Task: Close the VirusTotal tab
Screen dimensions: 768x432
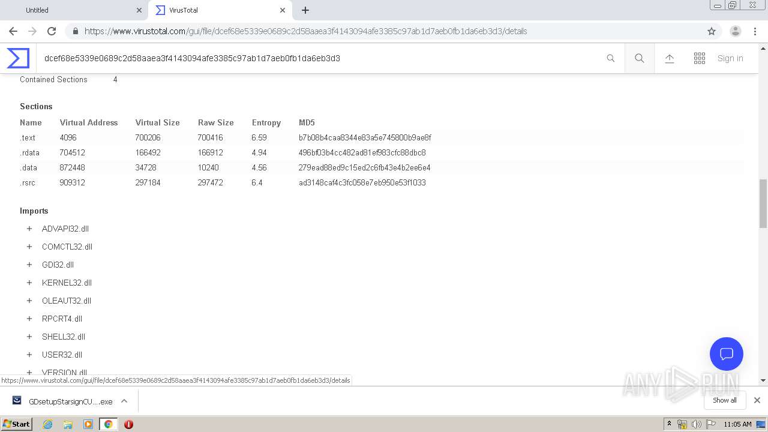Action: tap(283, 10)
